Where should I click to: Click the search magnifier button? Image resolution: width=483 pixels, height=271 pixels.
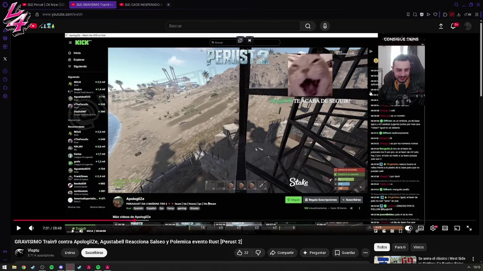pyautogui.click(x=308, y=26)
